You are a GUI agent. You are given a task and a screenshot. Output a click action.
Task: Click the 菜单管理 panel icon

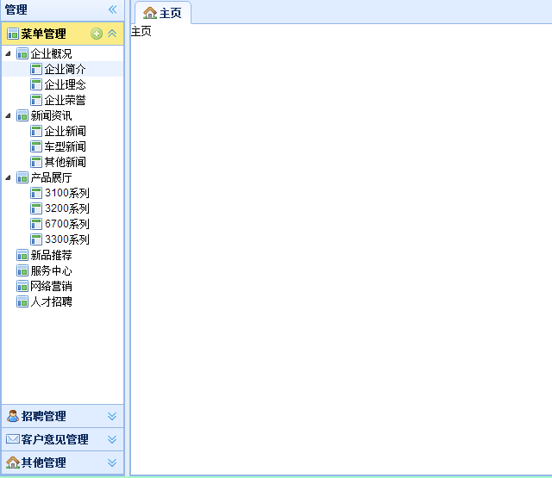pos(13,34)
